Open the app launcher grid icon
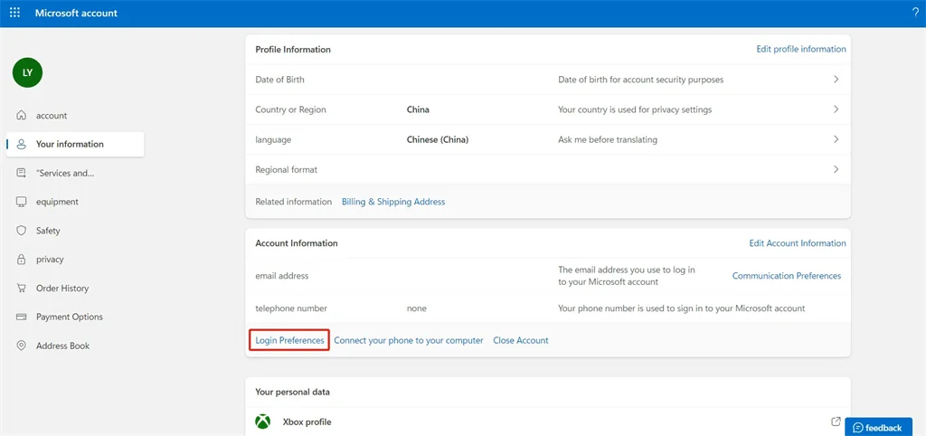 (x=14, y=13)
